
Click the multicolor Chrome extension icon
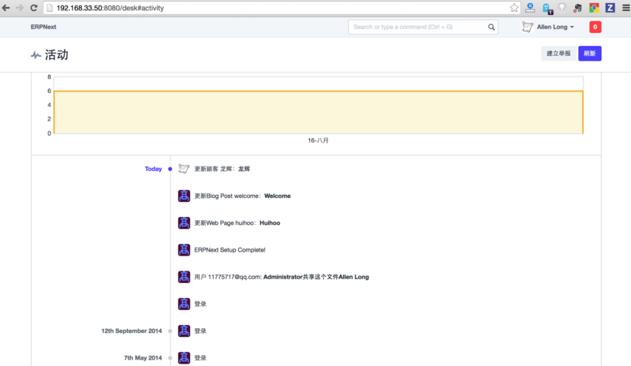tap(594, 8)
